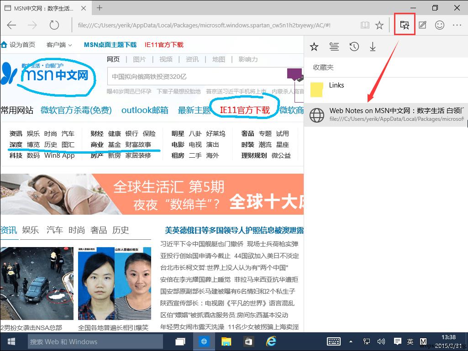Select the 视频 search tab
The width and height of the screenshot is (468, 351).
click(166, 59)
